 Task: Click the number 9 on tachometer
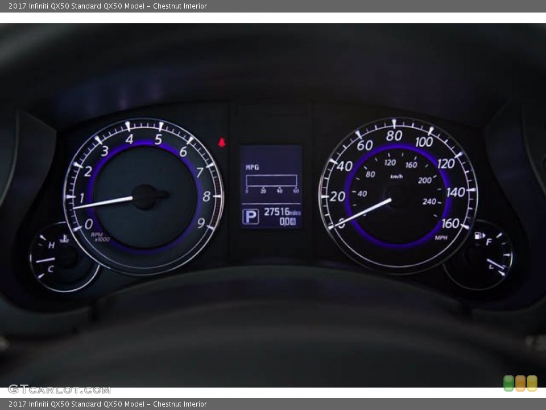pos(201,223)
